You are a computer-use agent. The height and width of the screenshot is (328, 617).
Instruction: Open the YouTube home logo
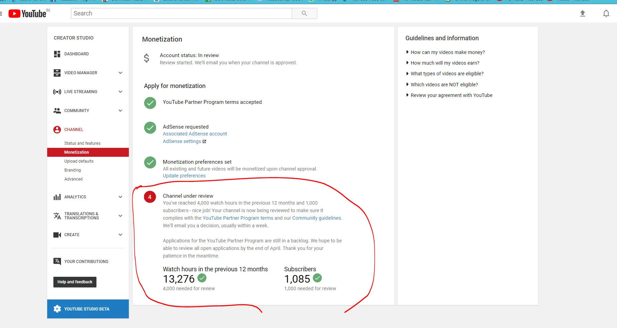click(28, 13)
